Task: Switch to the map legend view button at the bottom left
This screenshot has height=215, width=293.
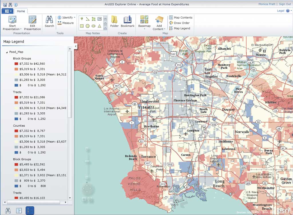Action: click(30, 210)
